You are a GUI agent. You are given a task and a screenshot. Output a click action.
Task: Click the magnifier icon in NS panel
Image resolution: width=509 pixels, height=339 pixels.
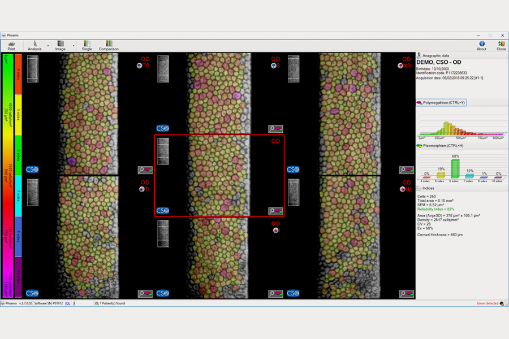407,169
